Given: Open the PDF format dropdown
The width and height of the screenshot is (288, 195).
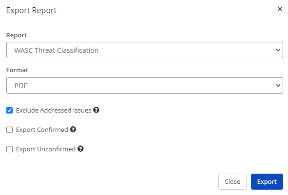Looking at the screenshot, I should click(145, 85).
